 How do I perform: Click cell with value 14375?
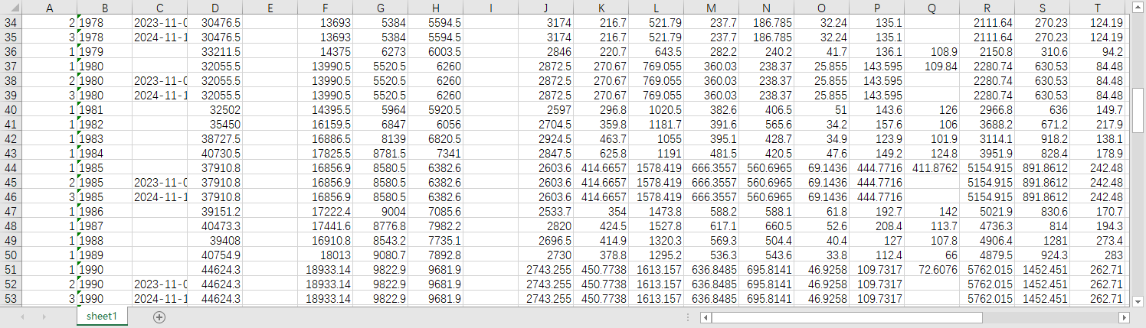pyautogui.click(x=326, y=52)
